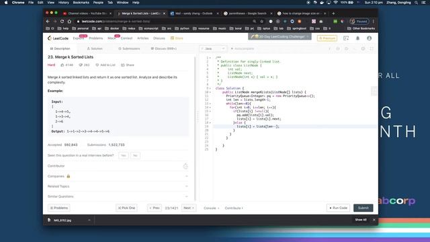This screenshot has width=430, height=242.
Task: Click the LeetCode logo
Action: [x=58, y=38]
